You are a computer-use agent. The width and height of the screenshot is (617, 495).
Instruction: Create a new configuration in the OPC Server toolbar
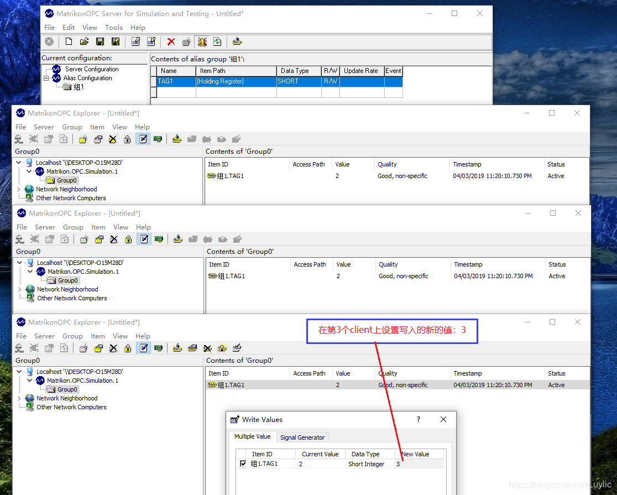(x=69, y=41)
